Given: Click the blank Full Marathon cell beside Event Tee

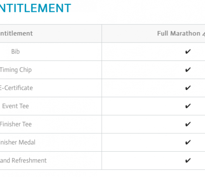Looking at the screenshot, I should click(x=153, y=106).
